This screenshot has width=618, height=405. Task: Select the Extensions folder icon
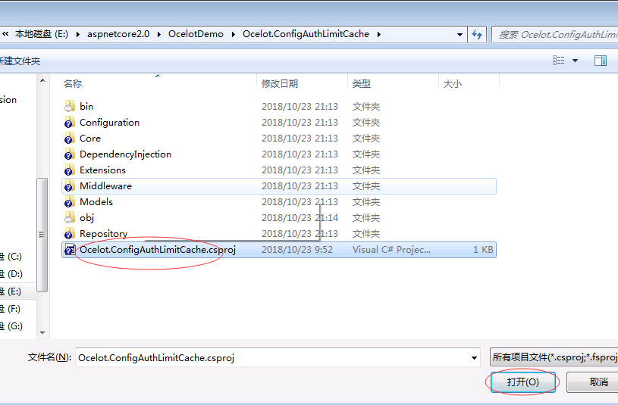[x=69, y=170]
